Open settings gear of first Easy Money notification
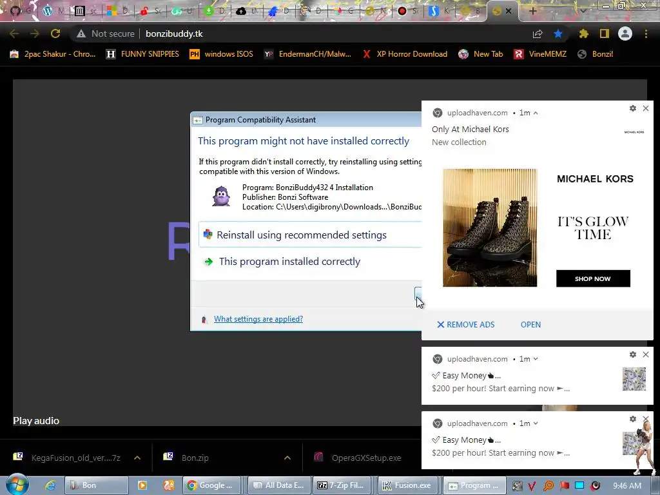This screenshot has width=660, height=495. 633,354
